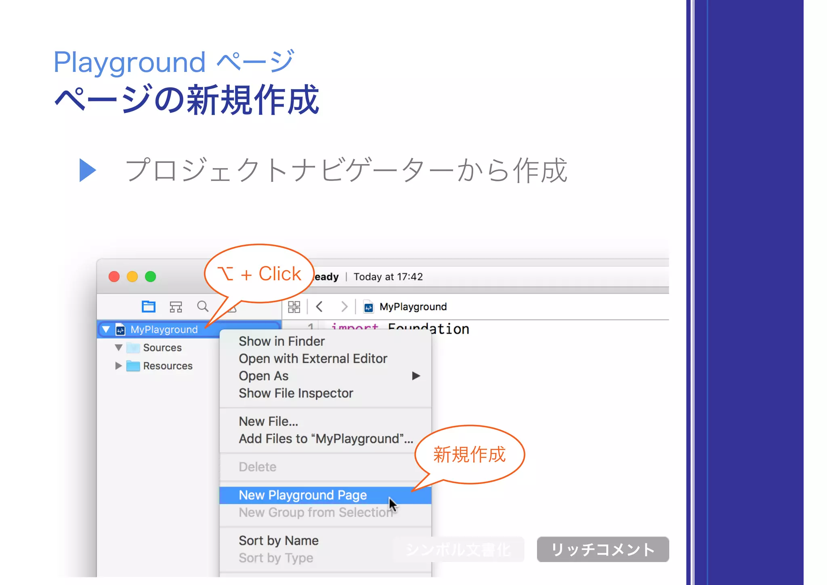This screenshot has width=827, height=585.
Task: Click the Today at 17:42 status text
Action: (x=388, y=277)
